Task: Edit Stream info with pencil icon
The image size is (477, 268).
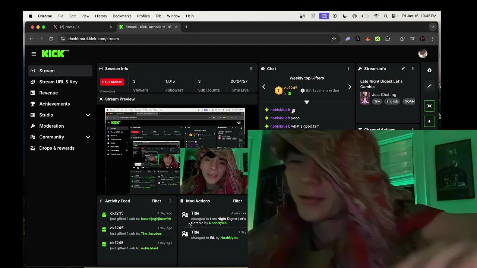Action: (403, 68)
